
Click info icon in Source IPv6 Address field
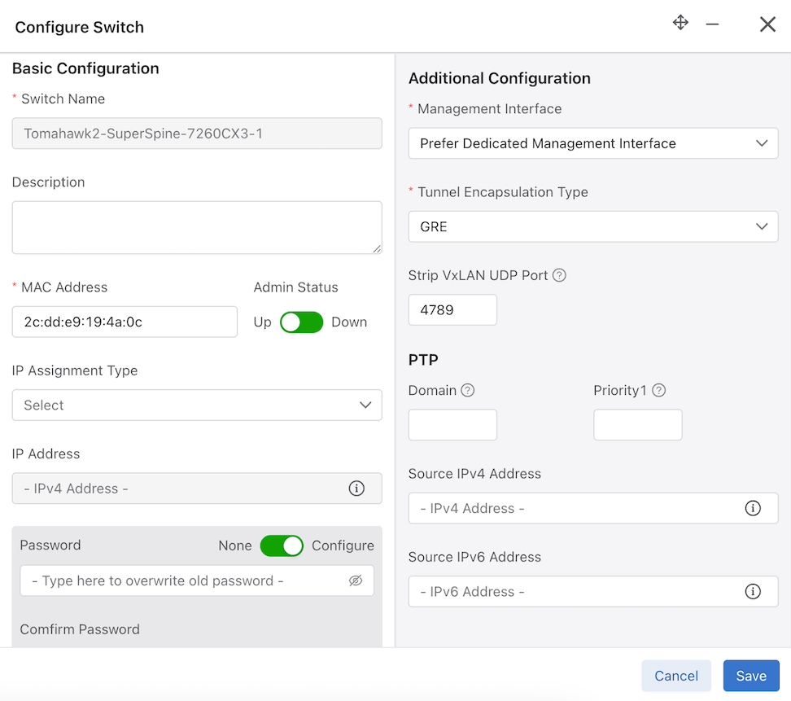click(753, 592)
